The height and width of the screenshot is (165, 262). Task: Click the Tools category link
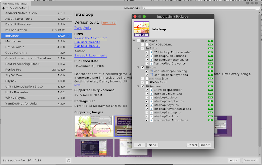click(78, 27)
